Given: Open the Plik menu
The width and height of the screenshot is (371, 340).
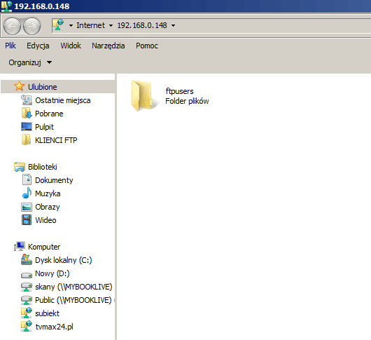Looking at the screenshot, I should pyautogui.click(x=10, y=46).
